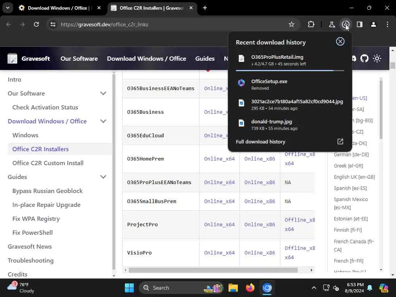Close the Download Windows / Office tab
The width and height of the screenshot is (396, 297).
coord(99,8)
